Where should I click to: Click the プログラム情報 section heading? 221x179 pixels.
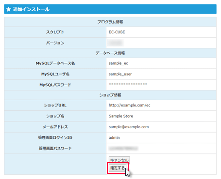[110, 22]
